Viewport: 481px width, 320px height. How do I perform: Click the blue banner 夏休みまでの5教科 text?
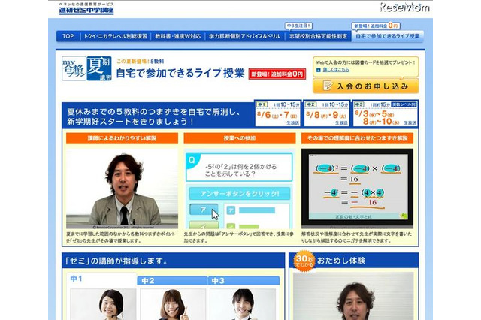point(153,116)
